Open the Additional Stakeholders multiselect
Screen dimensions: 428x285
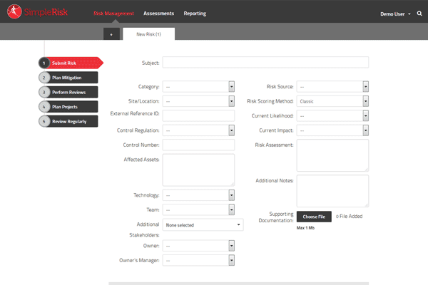coord(203,225)
